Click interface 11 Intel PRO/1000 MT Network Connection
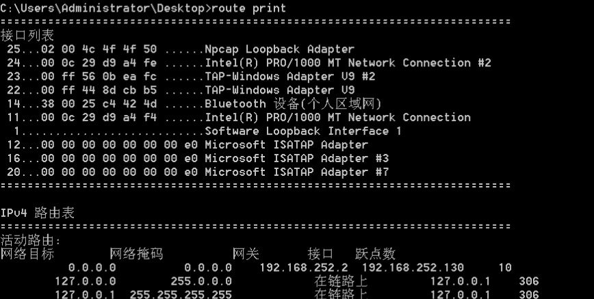The image size is (594, 299). pos(239,118)
